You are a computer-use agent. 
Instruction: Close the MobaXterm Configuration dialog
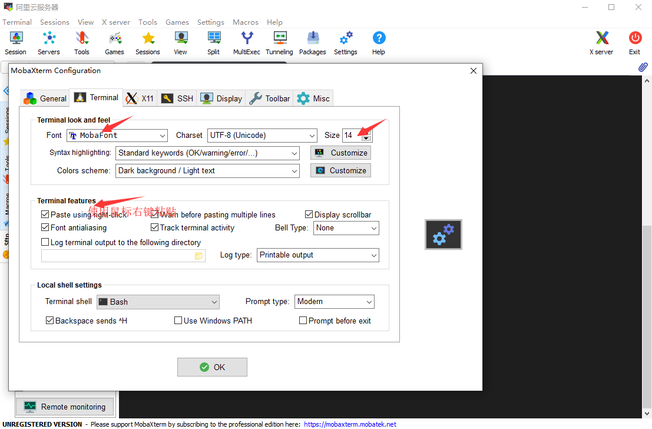point(473,71)
